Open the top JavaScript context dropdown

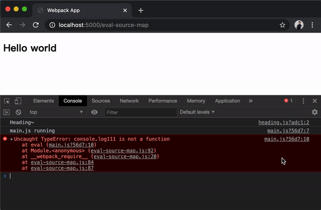56,112
